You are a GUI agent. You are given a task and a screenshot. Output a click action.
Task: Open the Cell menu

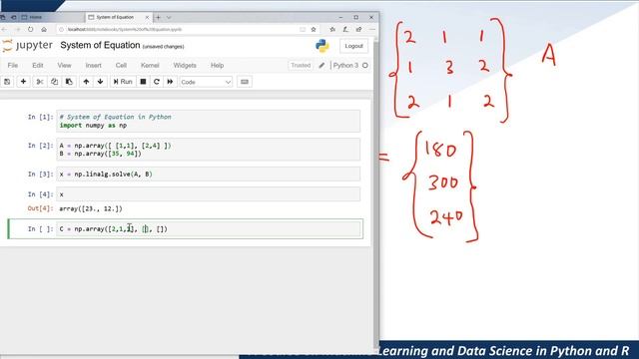pos(121,65)
